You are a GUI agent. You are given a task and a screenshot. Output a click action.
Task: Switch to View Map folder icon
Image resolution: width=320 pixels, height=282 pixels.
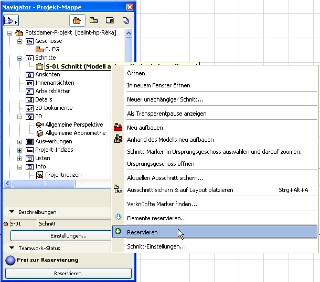93,20
